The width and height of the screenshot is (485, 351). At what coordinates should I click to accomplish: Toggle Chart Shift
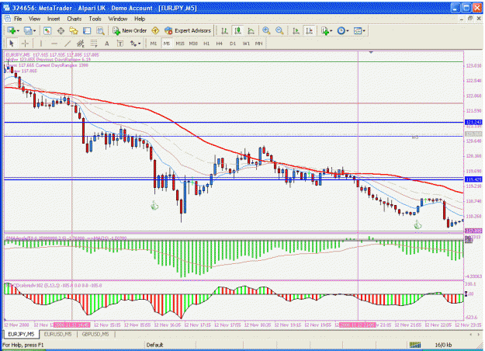(309, 30)
